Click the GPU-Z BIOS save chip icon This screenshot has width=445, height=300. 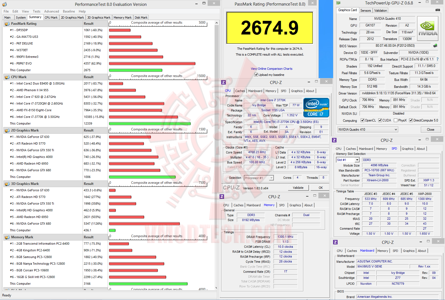tap(435, 46)
